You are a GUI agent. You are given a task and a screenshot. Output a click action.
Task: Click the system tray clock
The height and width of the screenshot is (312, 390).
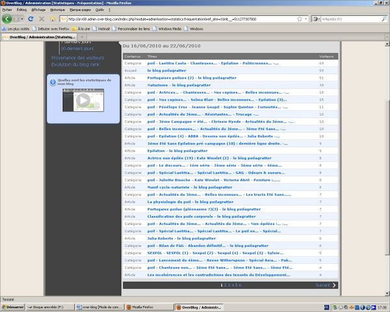click(x=382, y=307)
